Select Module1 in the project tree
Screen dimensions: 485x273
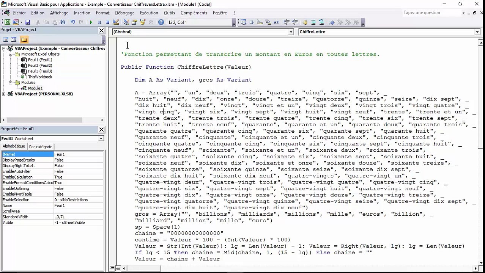coord(35,88)
